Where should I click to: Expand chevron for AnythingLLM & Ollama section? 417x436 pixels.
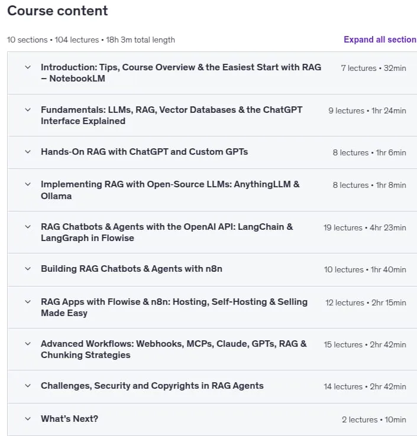[28, 184]
